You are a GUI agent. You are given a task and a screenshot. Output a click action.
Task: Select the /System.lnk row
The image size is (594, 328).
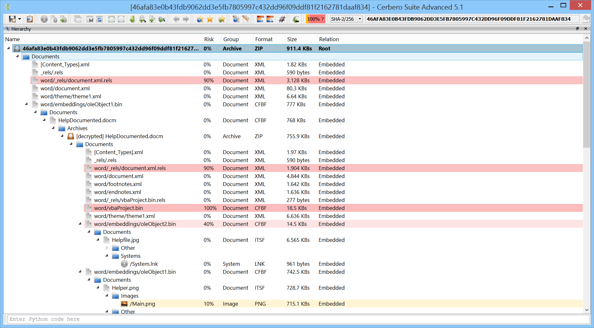pyautogui.click(x=351, y=264)
